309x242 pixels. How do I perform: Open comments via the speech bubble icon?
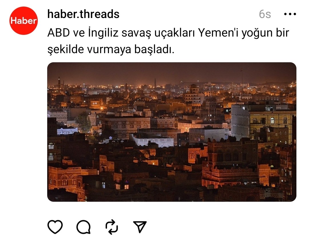pyautogui.click(x=84, y=227)
